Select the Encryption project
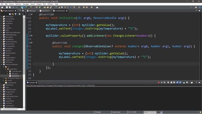The image size is (202, 114). [9, 48]
